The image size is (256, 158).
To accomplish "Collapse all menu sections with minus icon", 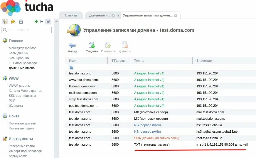I will (x=42, y=21).
